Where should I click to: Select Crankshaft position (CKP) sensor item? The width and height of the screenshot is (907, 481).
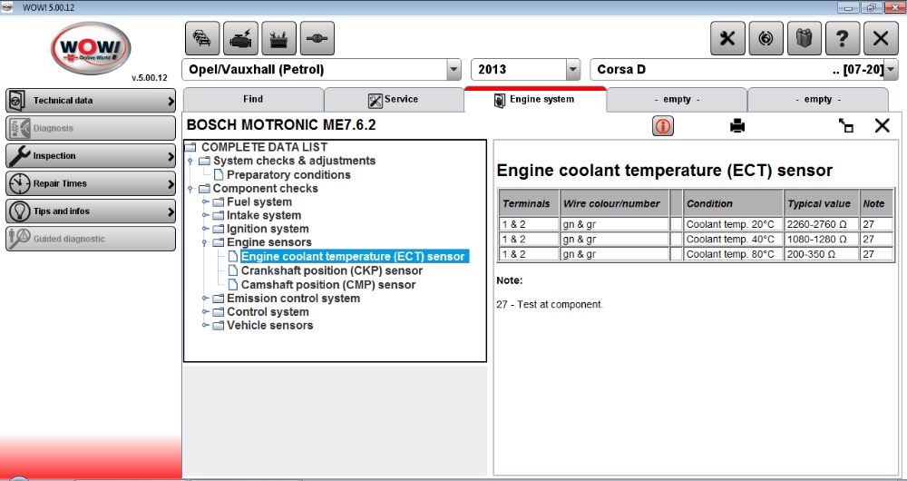331,270
